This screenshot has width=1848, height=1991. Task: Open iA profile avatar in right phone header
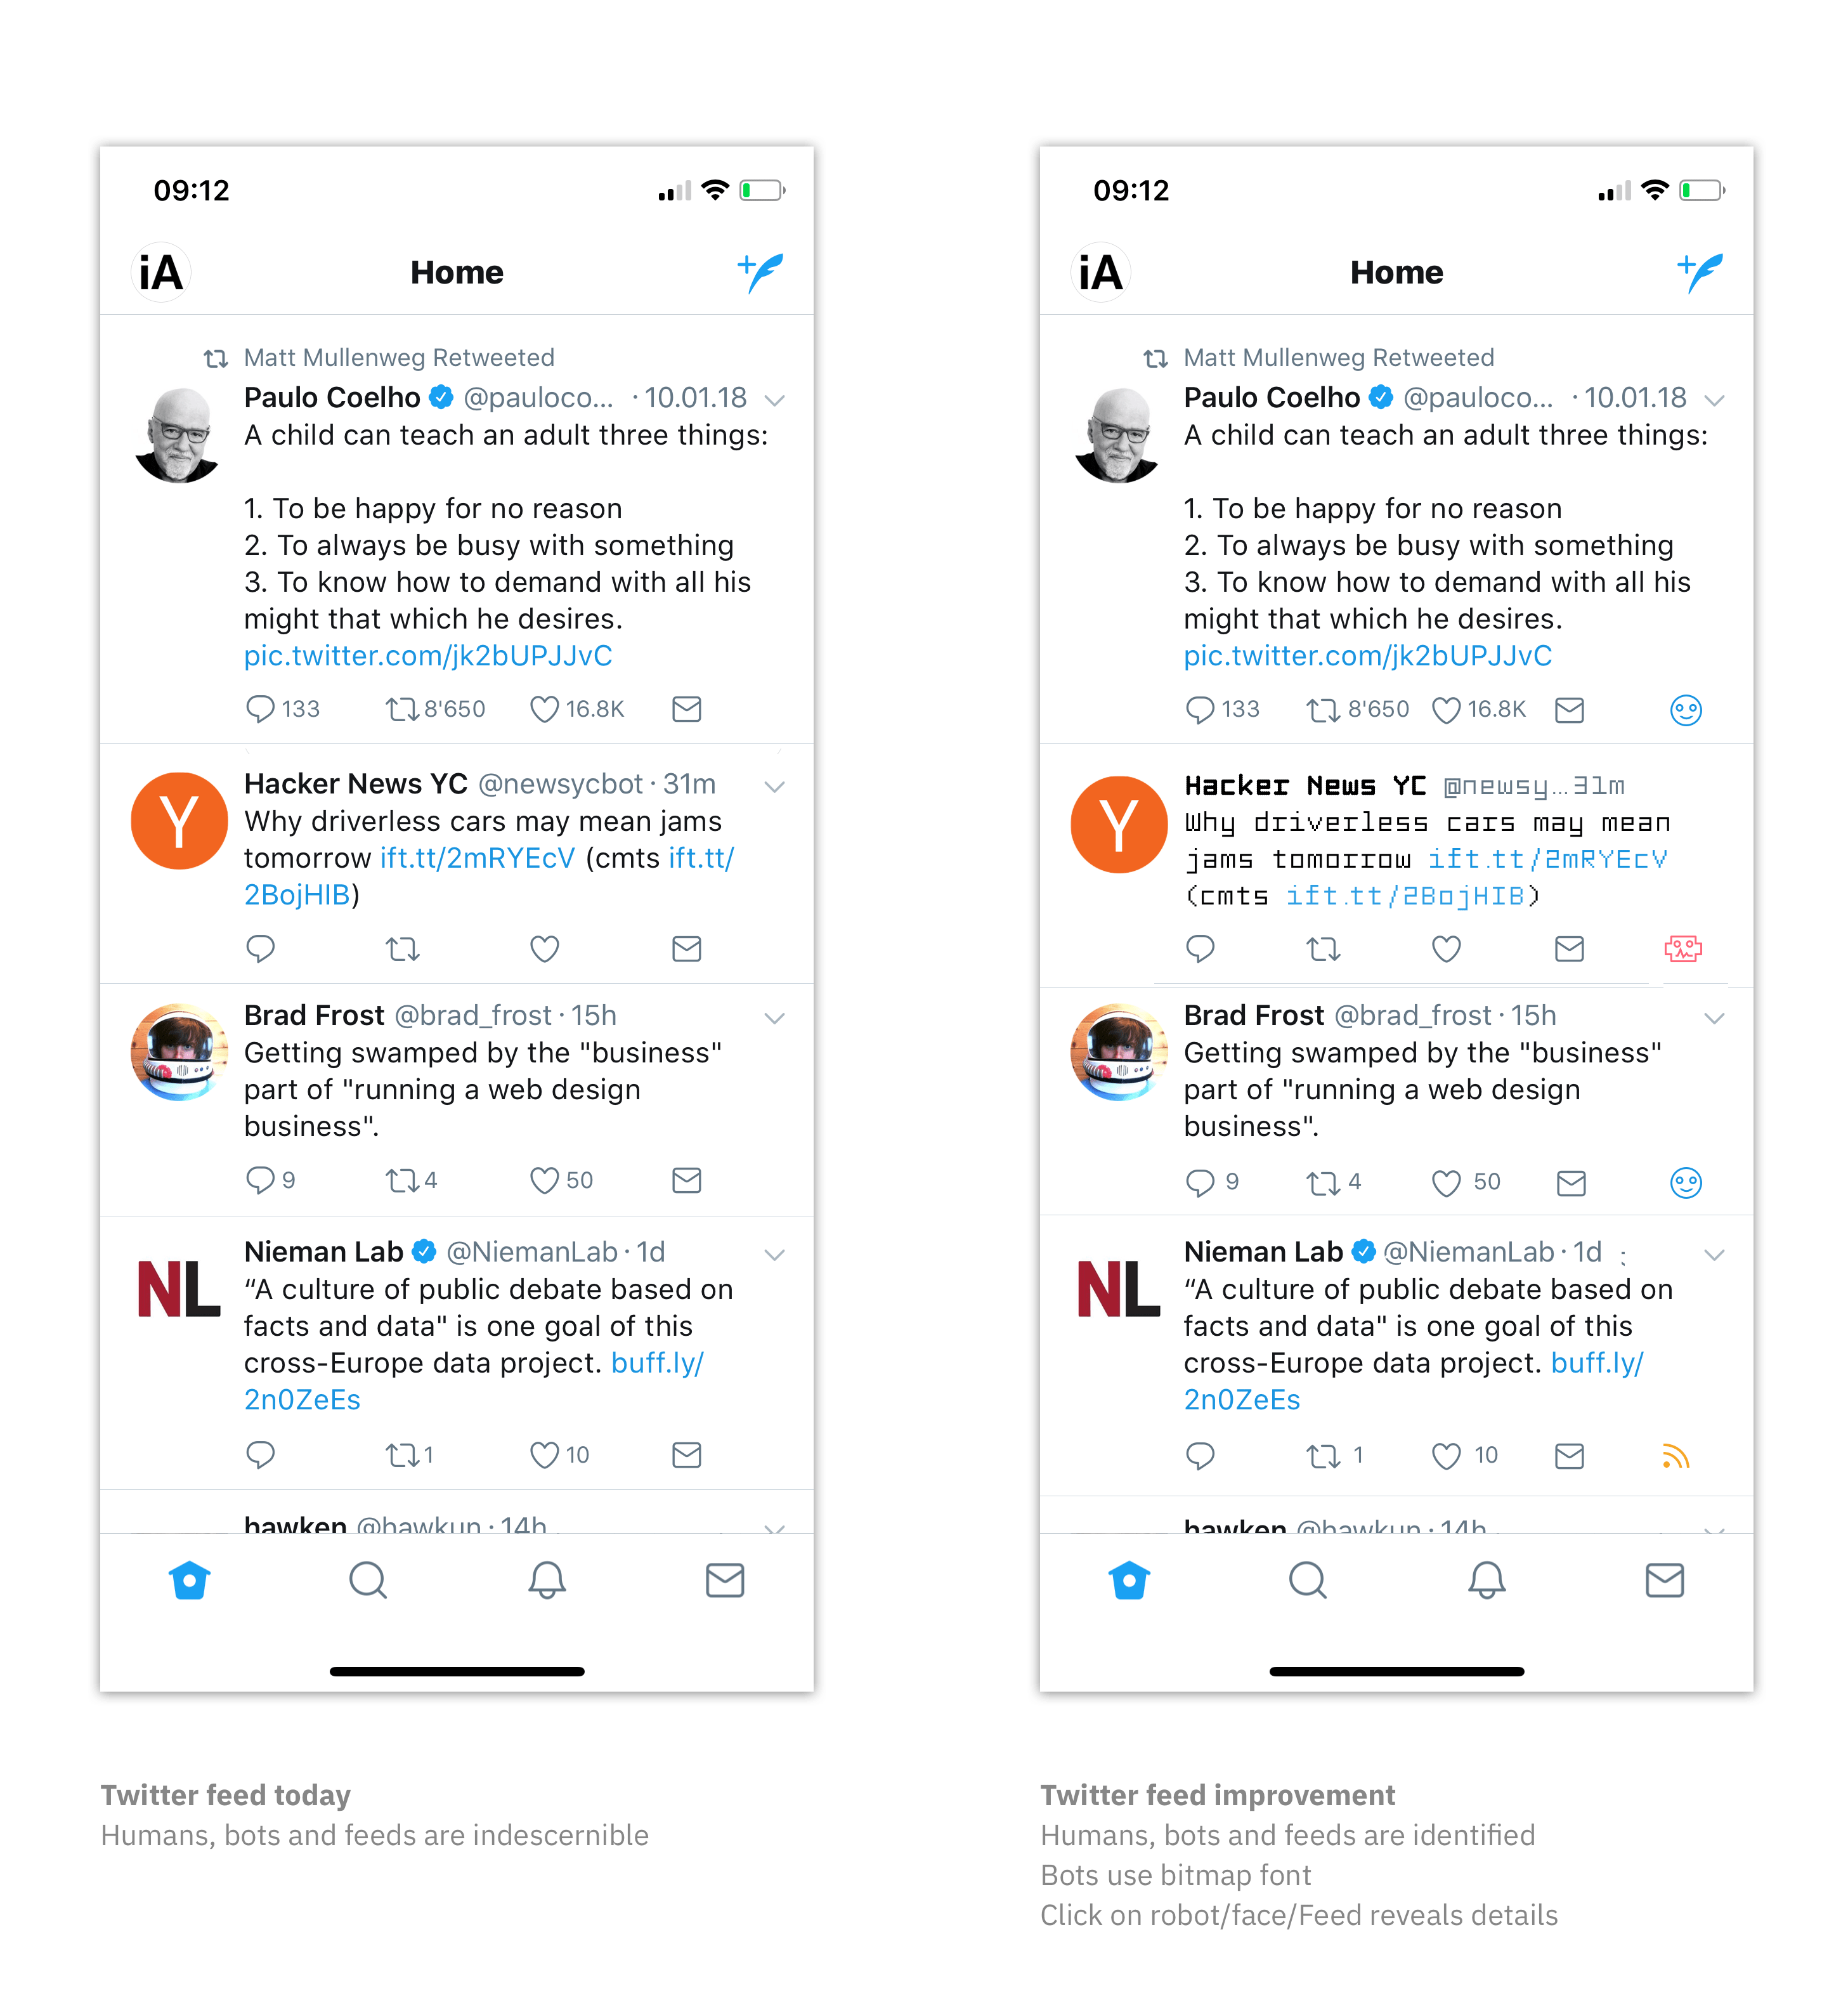tap(1100, 272)
